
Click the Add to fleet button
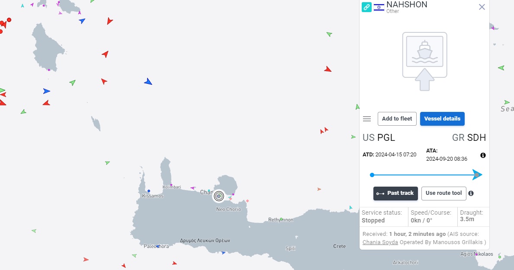point(397,119)
